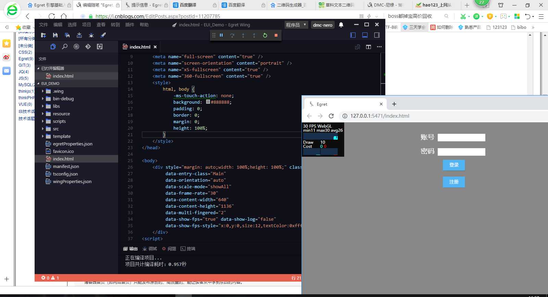Image resolution: width=548 pixels, height=297 pixels.
Task: Switch to the 问题 panel tab
Action: click(x=169, y=249)
